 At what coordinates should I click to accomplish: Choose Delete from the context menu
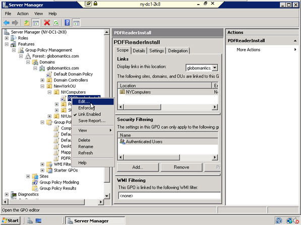(93, 140)
